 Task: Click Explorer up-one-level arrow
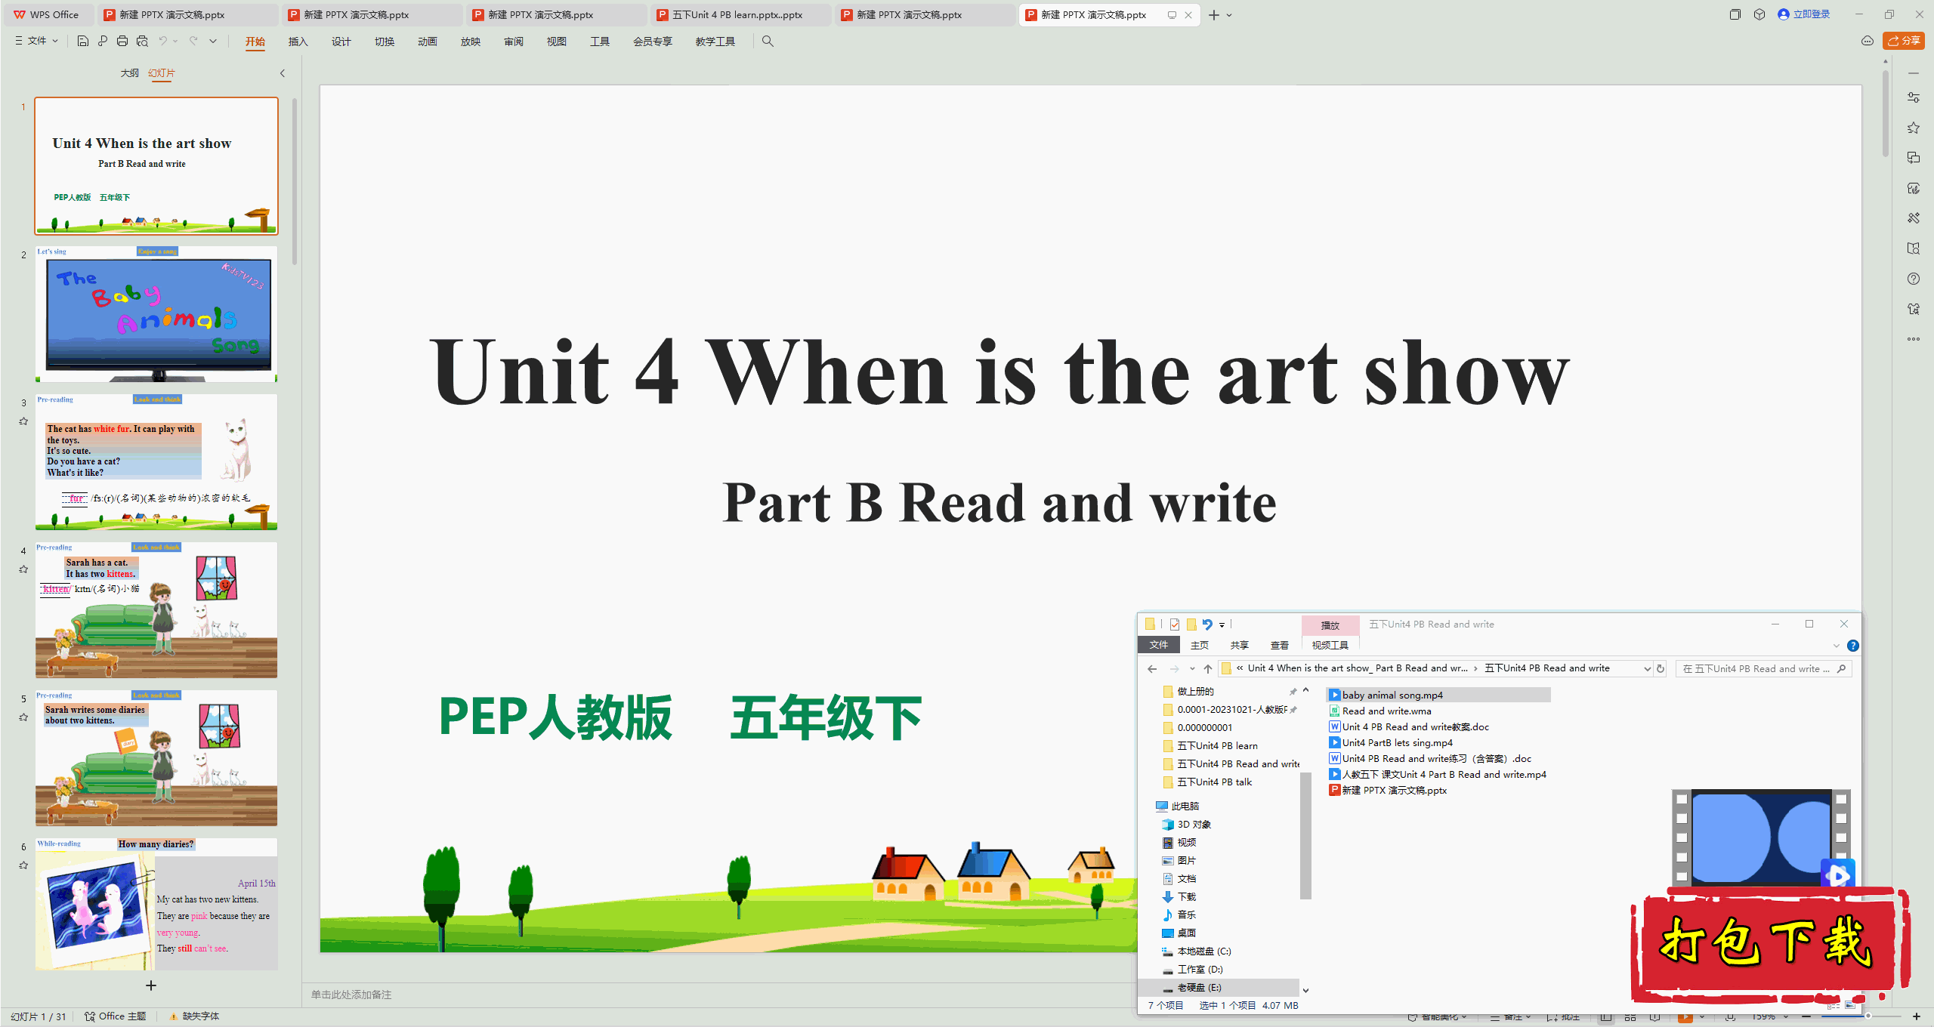tap(1208, 668)
